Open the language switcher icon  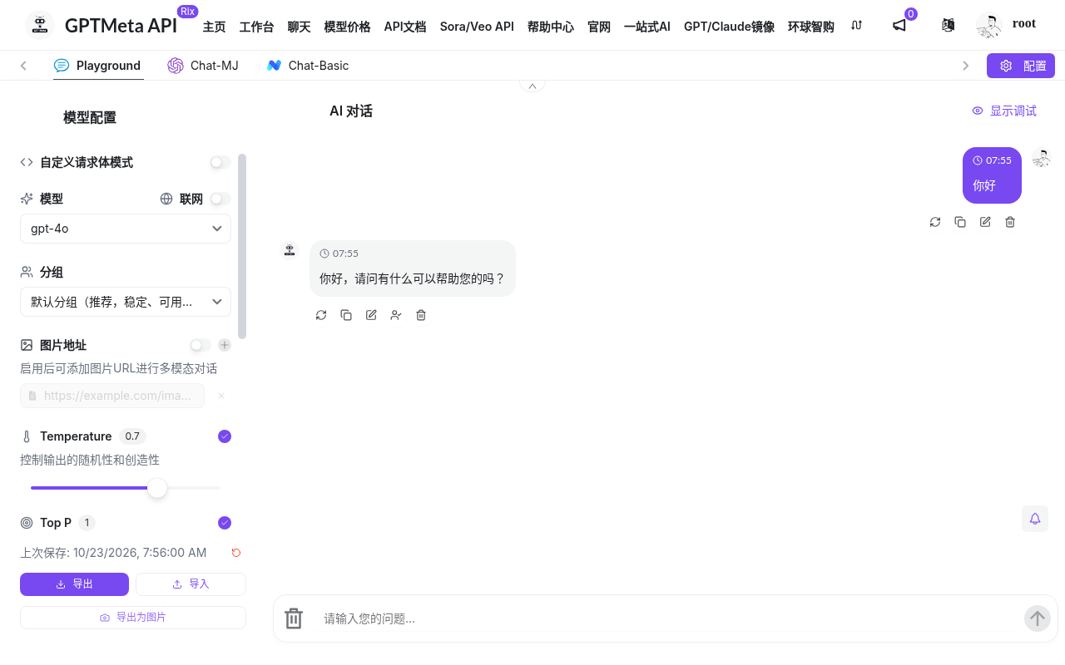tap(948, 26)
